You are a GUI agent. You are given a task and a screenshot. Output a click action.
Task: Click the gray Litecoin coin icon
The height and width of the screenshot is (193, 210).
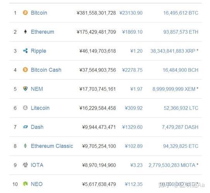point(25,108)
